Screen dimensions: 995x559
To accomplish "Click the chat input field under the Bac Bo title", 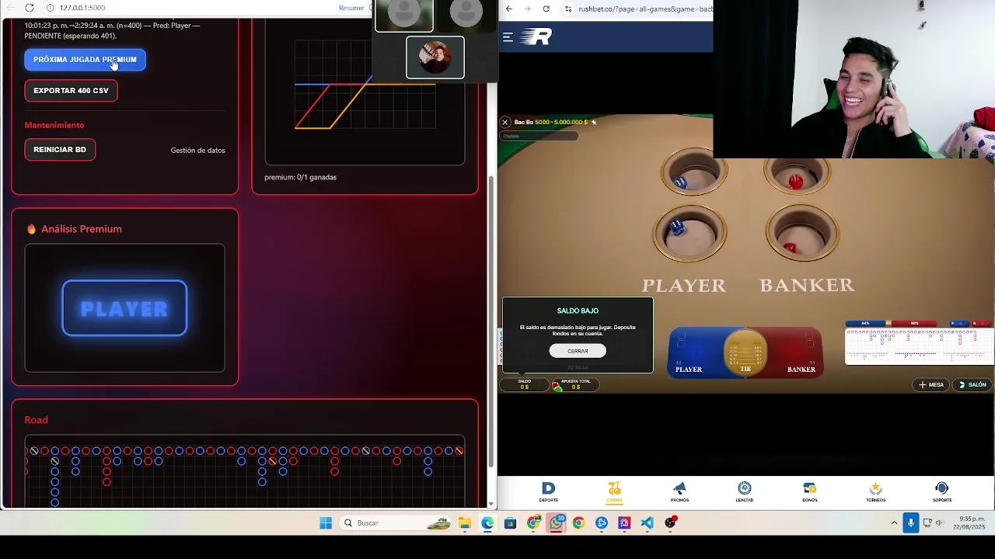I will 539,137.
